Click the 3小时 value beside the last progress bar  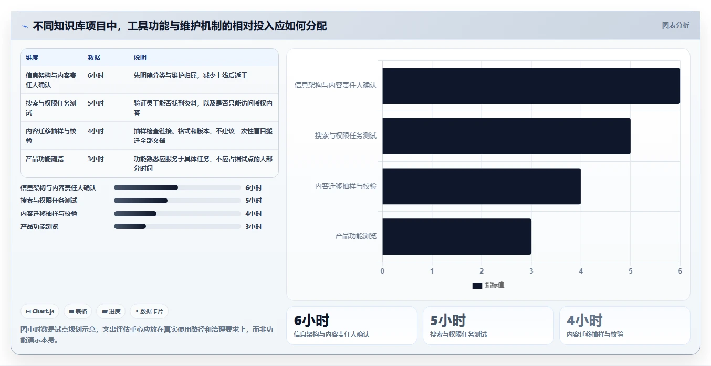253,227
